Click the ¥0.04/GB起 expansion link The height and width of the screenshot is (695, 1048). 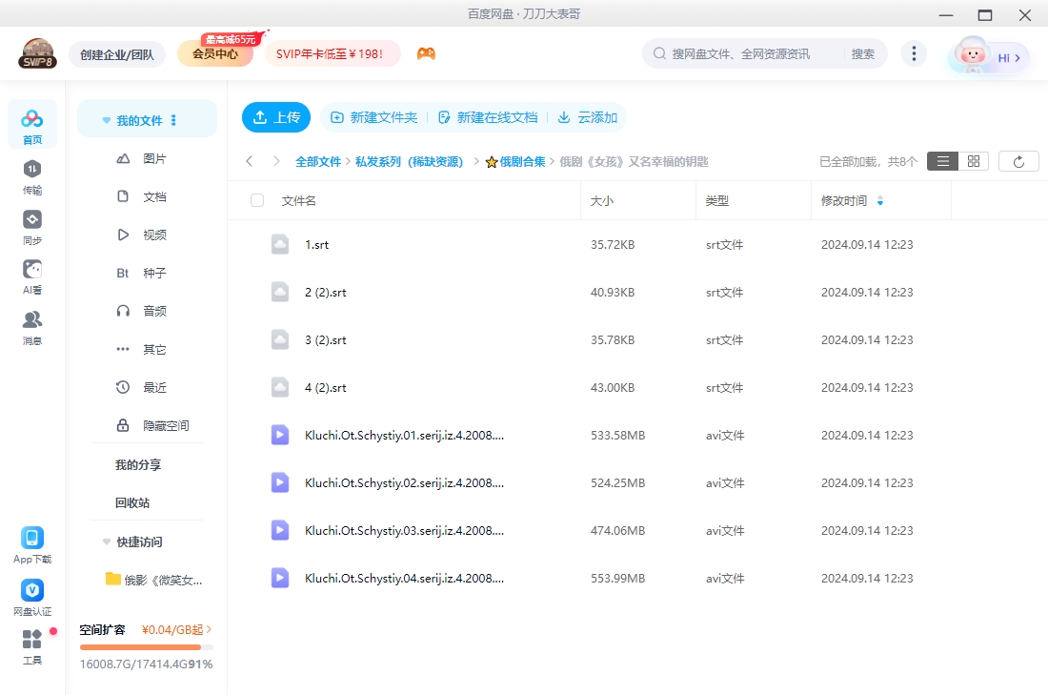[x=177, y=629]
